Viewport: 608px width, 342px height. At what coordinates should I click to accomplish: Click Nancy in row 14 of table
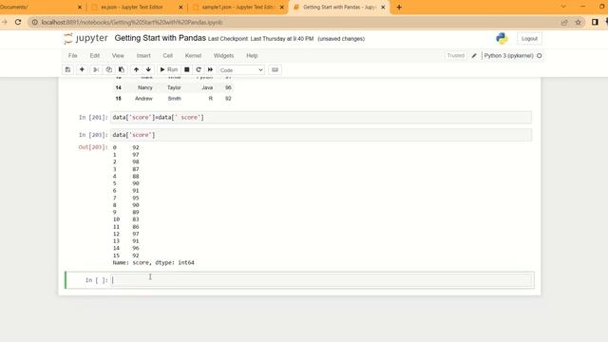pos(145,87)
